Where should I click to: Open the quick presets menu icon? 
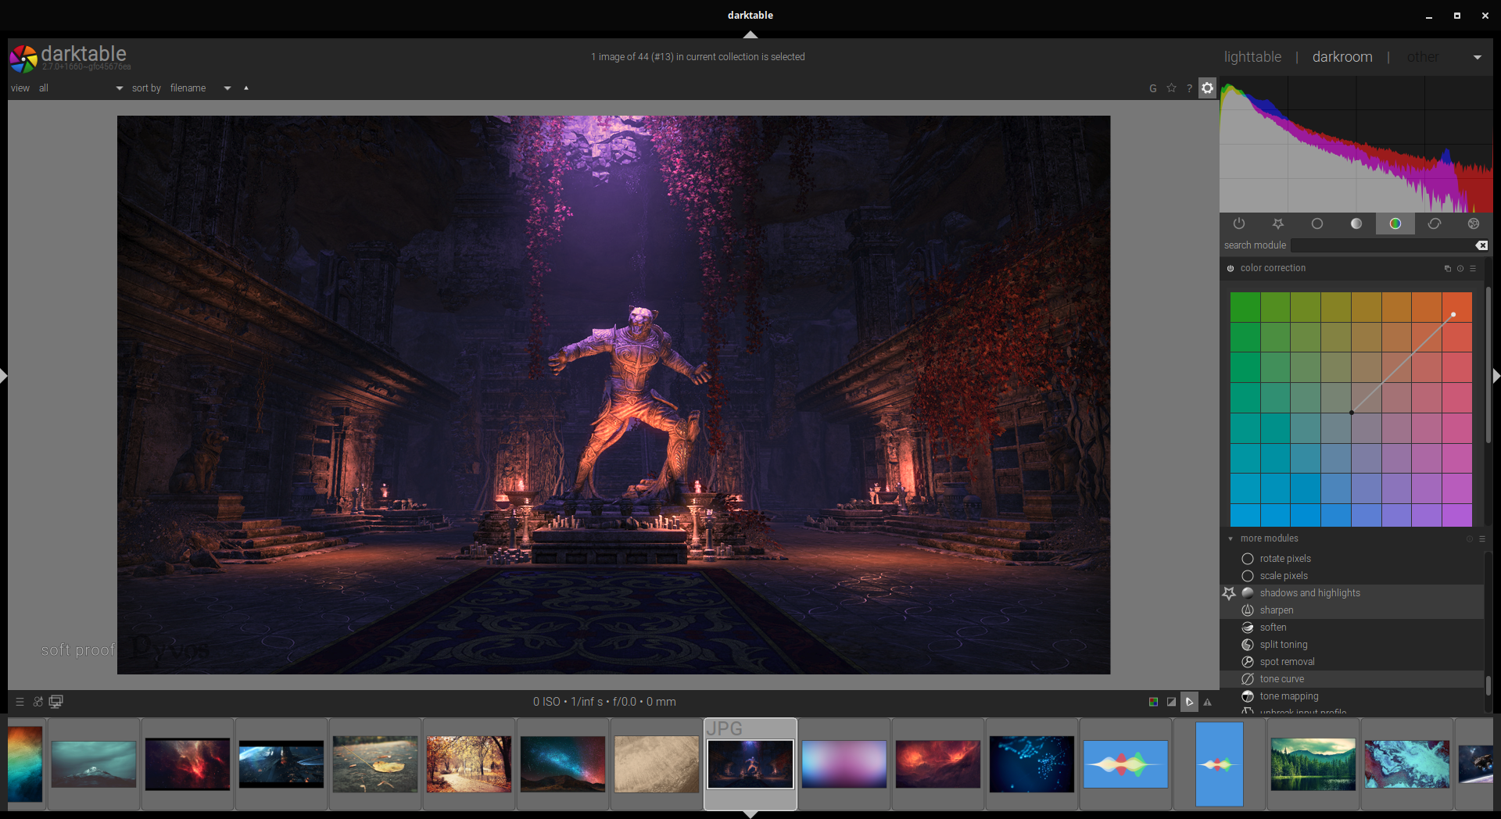pos(20,702)
